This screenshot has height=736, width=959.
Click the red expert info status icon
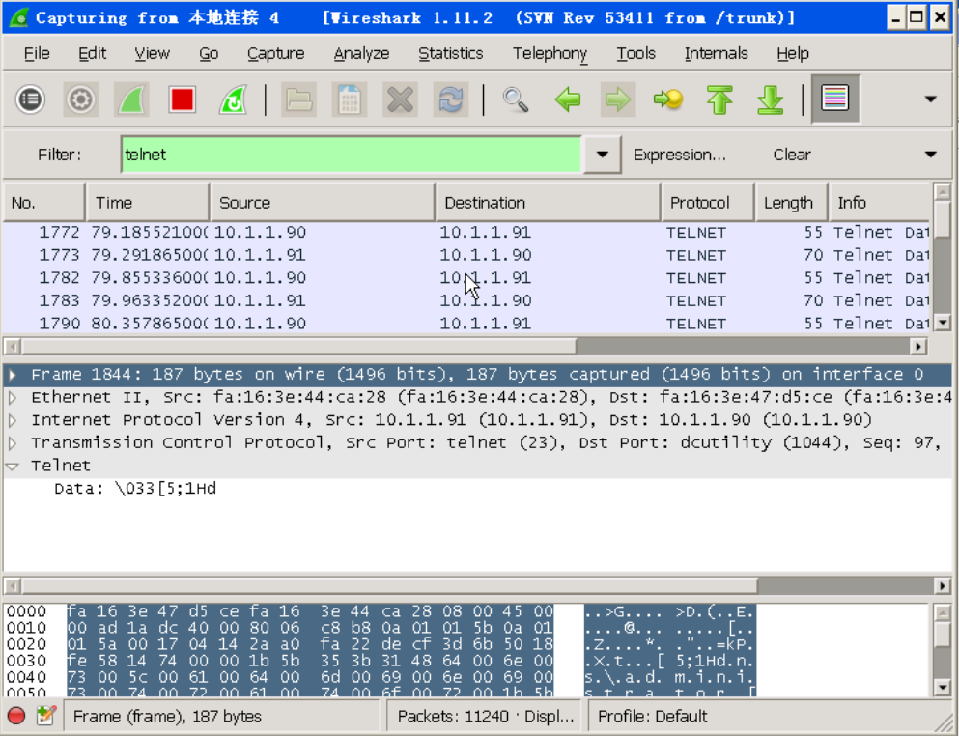click(16, 715)
